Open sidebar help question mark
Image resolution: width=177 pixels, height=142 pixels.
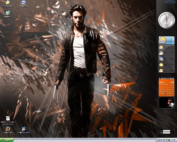tap(174, 2)
